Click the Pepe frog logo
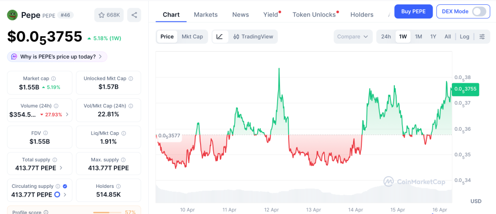The image size is (496, 214). pyautogui.click(x=12, y=15)
